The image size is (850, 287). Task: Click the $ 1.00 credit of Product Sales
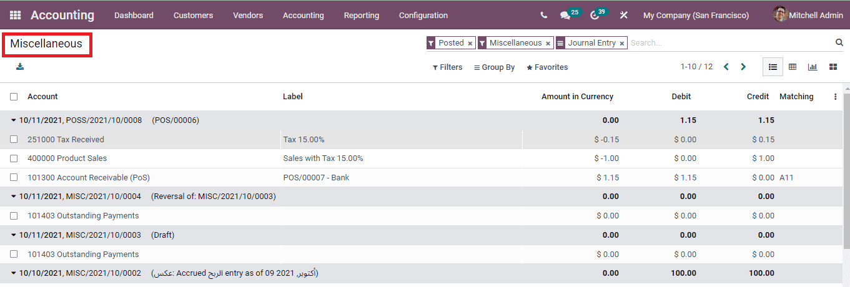[x=763, y=158]
